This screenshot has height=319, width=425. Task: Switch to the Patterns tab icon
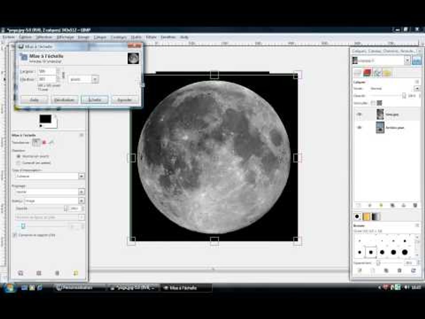(x=367, y=216)
